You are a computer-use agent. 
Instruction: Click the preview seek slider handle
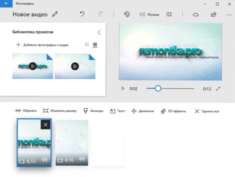[x=158, y=88]
